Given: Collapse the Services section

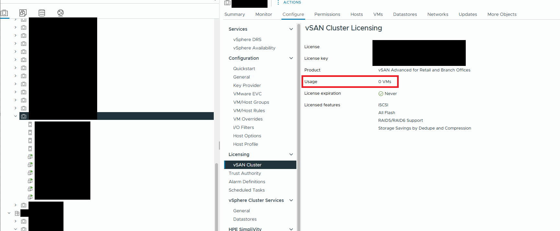Looking at the screenshot, I should [291, 29].
